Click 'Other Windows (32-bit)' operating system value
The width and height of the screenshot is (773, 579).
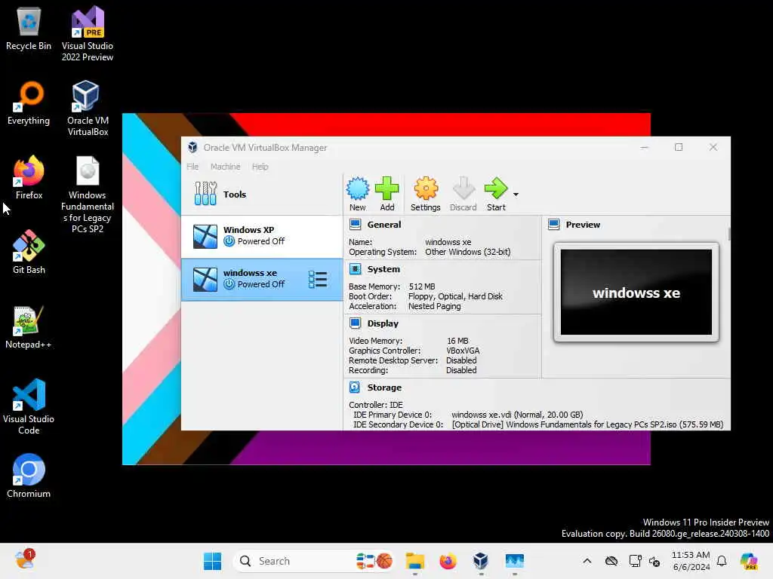coord(468,252)
